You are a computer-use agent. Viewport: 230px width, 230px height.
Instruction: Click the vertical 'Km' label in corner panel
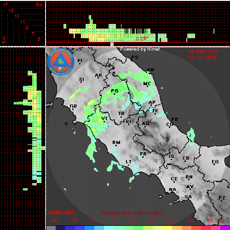[4, 40]
